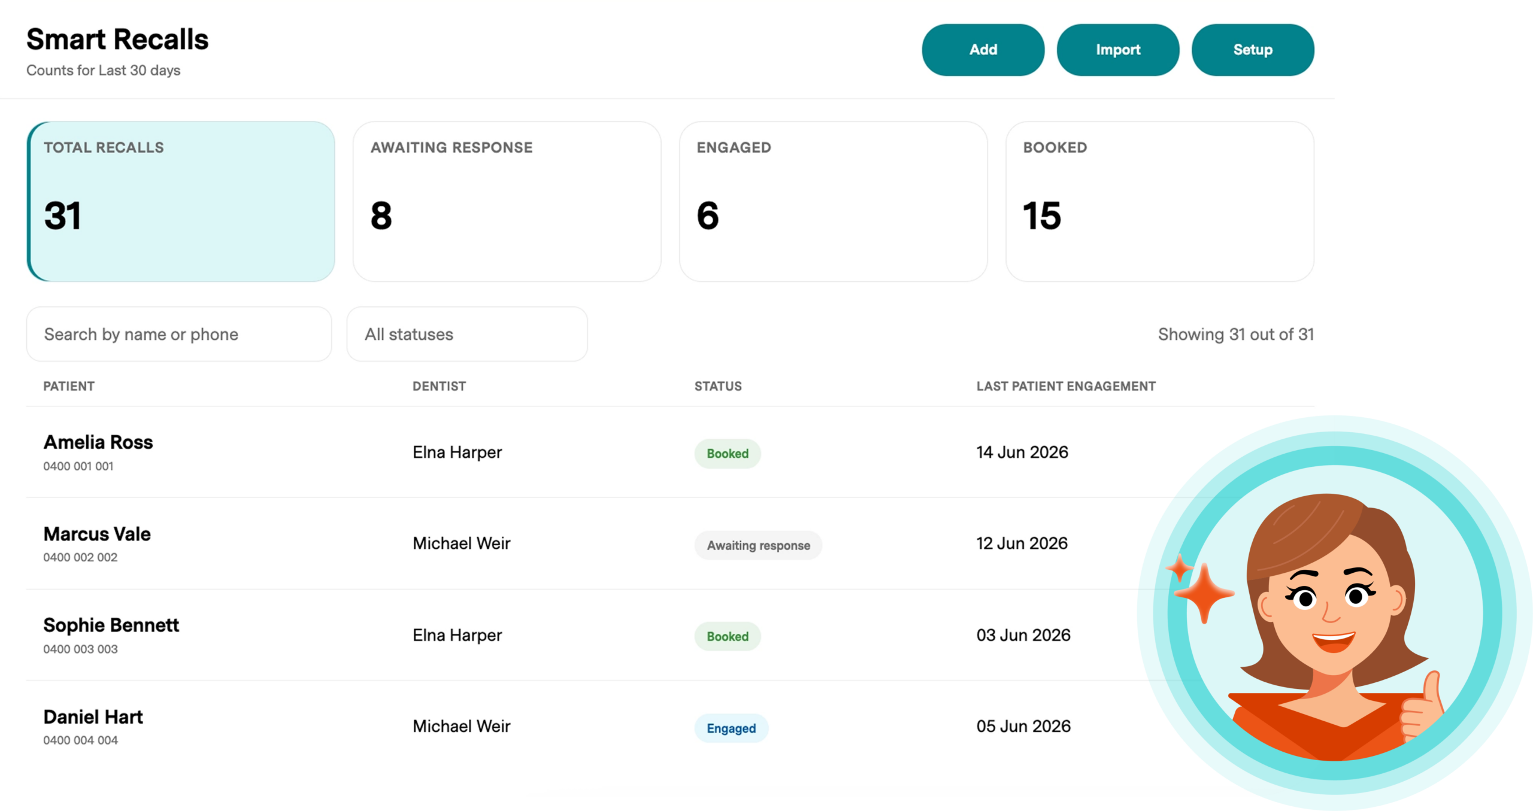Click the Counts for Last 30 days subtitle
Viewport: 1533px width, 811px height.
[103, 70]
